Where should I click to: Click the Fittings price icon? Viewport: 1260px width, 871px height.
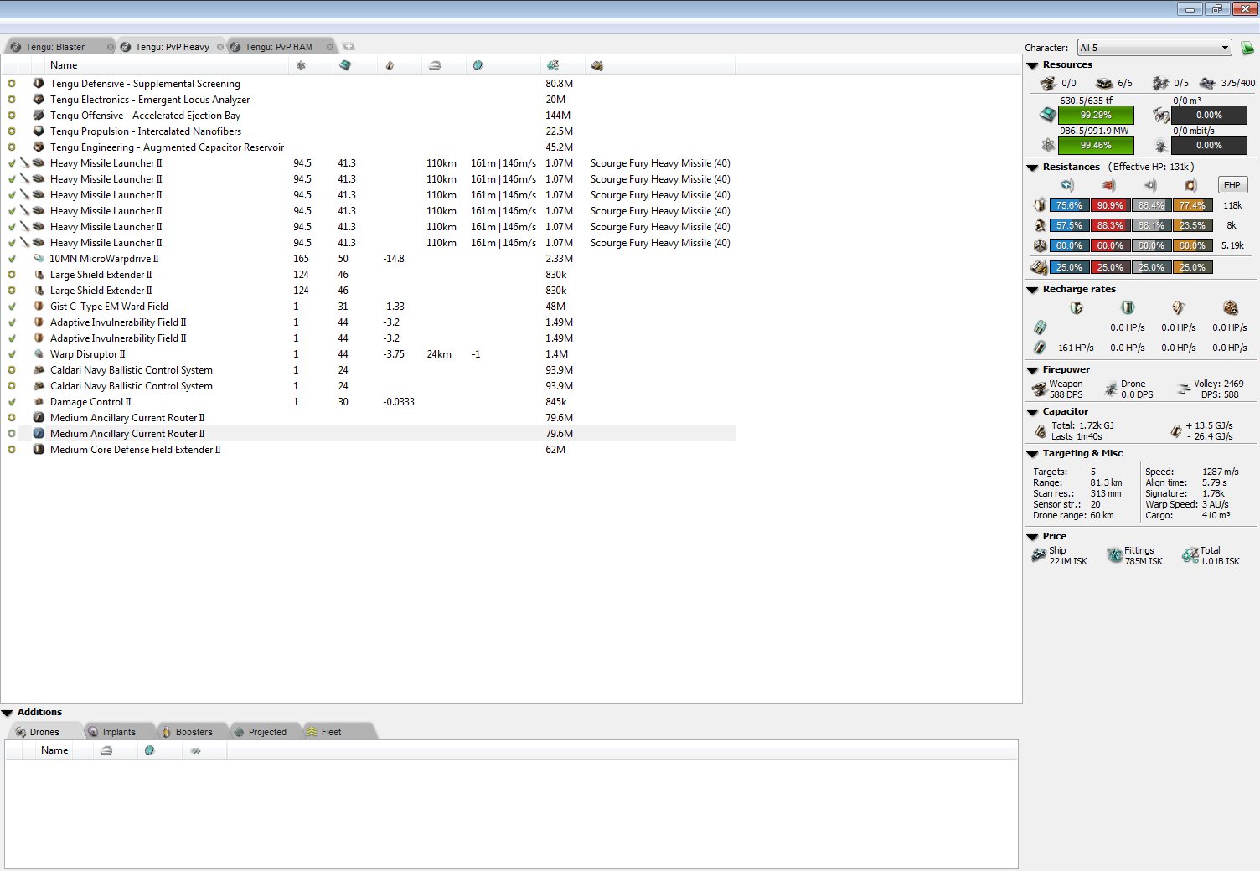[1114, 555]
